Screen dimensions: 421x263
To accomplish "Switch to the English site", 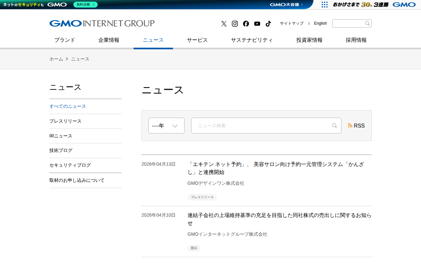I will pyautogui.click(x=320, y=23).
